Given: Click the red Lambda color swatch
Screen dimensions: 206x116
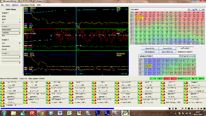Looking at the screenshot, I should (20, 33).
